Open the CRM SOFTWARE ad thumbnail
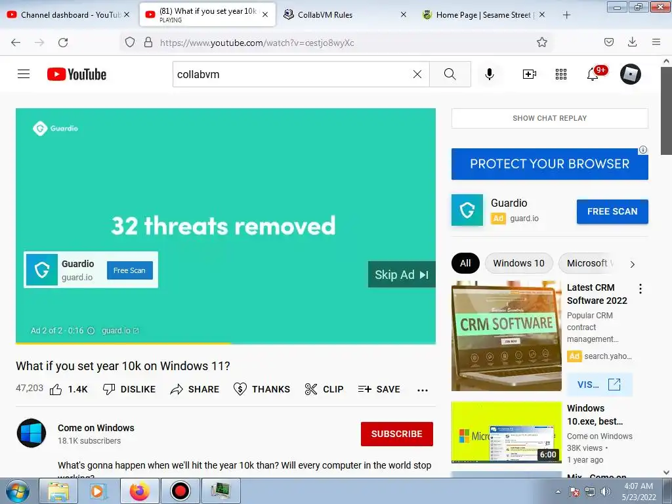Viewport: 672px width, 504px height. [506, 335]
